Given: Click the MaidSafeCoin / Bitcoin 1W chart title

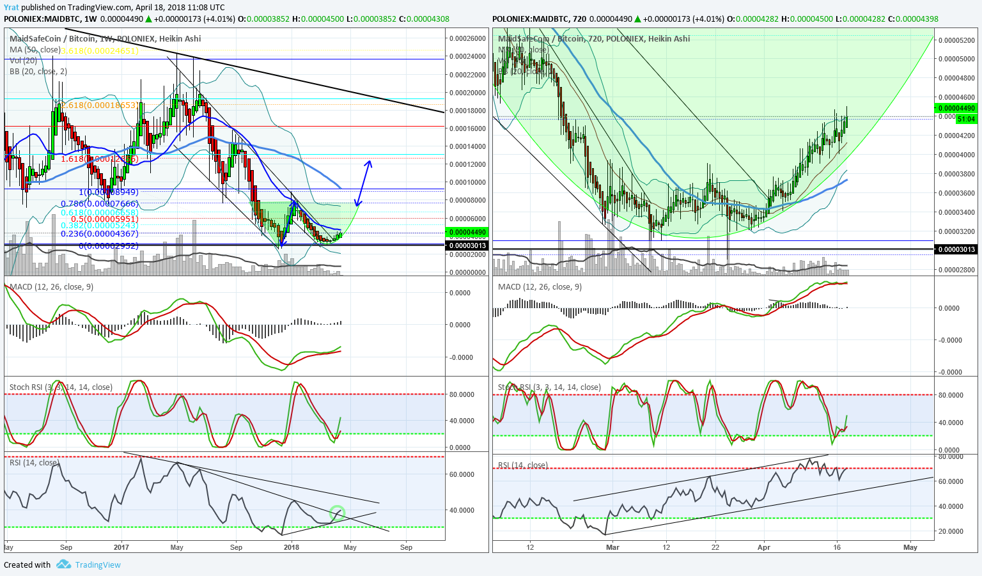Looking at the screenshot, I should 105,38.
